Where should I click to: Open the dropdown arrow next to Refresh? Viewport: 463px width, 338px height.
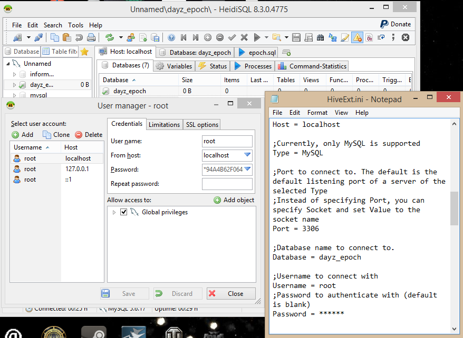point(121,37)
